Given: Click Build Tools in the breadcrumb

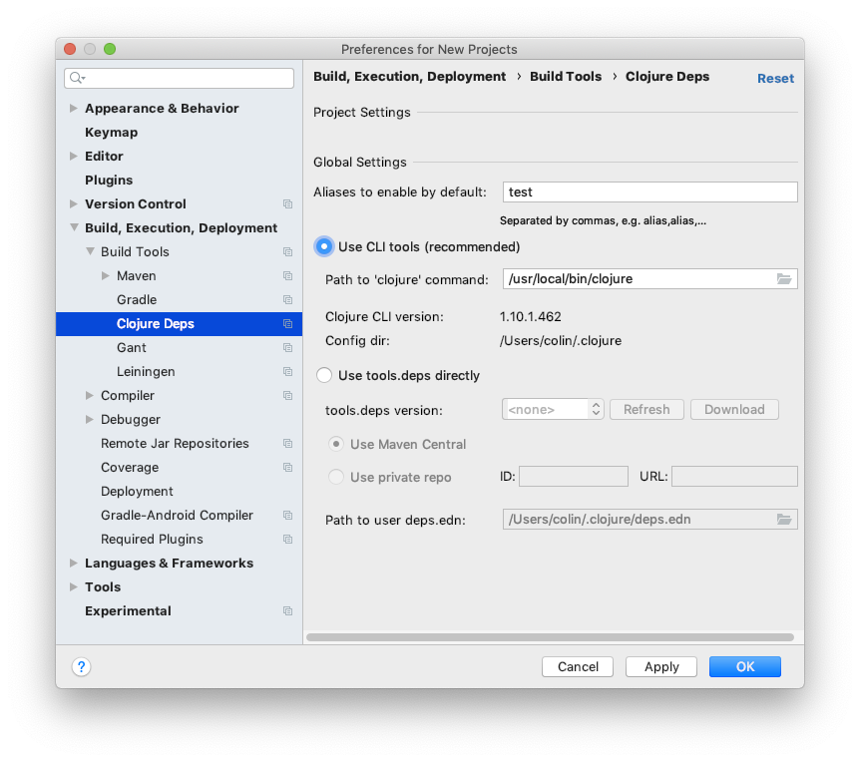Looking at the screenshot, I should coord(566,77).
